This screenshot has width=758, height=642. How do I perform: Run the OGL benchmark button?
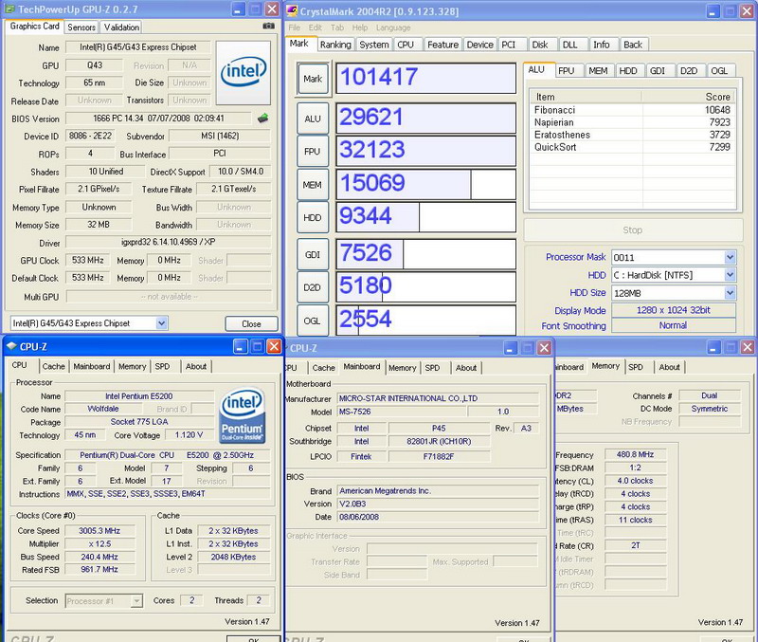tap(313, 321)
